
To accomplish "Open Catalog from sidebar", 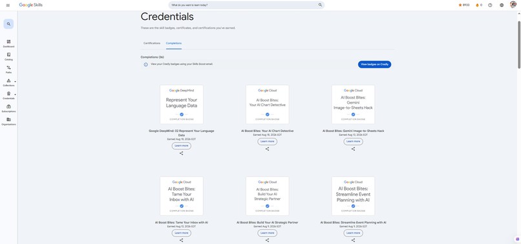I will pyautogui.click(x=8, y=57).
